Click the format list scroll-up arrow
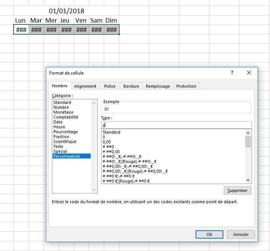Image resolution: width=270 pixels, height=251 pixels. (248, 133)
